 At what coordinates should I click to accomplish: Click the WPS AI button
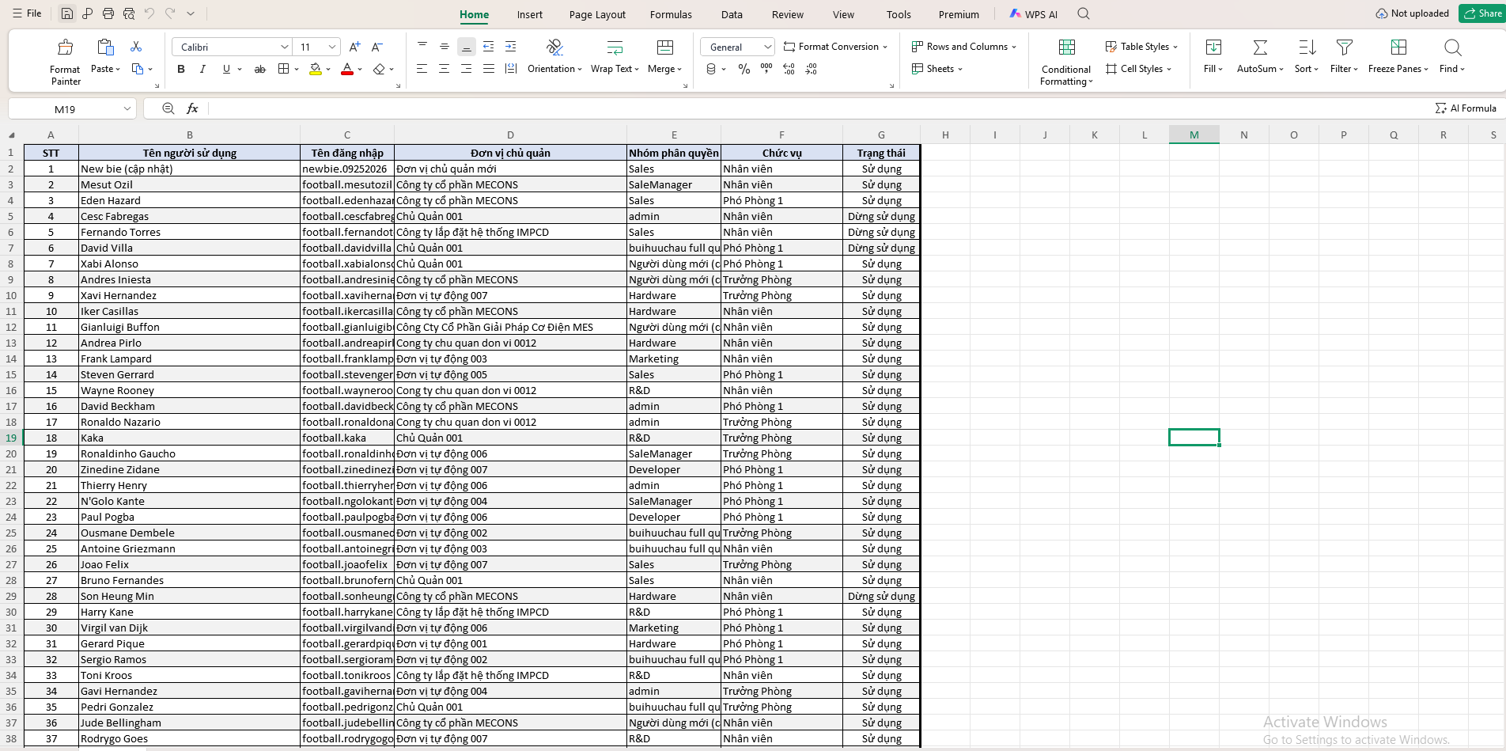tap(1033, 14)
